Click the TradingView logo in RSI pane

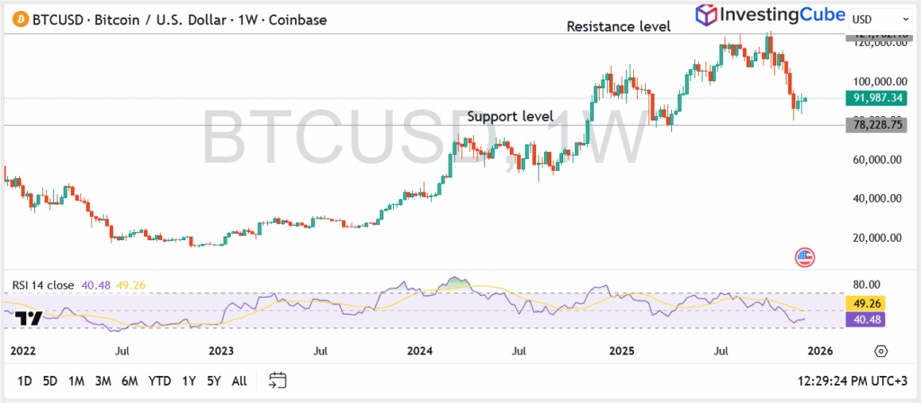(x=28, y=318)
